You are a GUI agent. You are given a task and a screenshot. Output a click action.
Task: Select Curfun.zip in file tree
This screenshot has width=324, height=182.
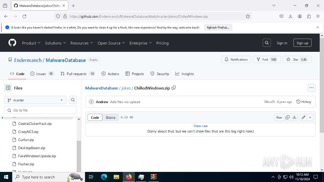pos(26,140)
